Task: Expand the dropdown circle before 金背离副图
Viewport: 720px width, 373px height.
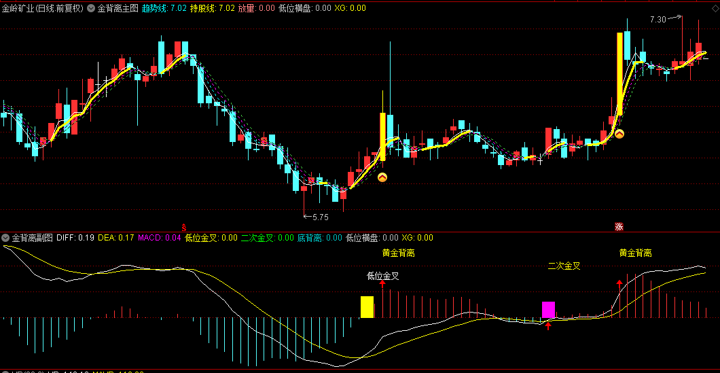Action: [x=5, y=238]
